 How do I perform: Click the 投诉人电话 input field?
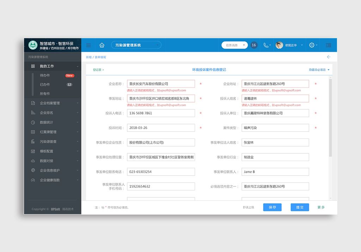tap(161, 113)
